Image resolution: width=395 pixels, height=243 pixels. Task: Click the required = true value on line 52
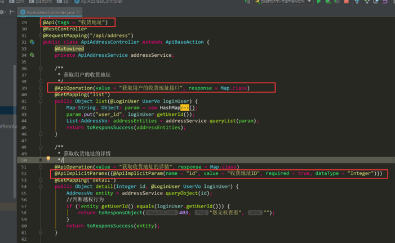pos(288,173)
